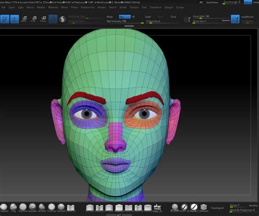
Task: Click the QuickSave button
Action: tap(212, 2)
